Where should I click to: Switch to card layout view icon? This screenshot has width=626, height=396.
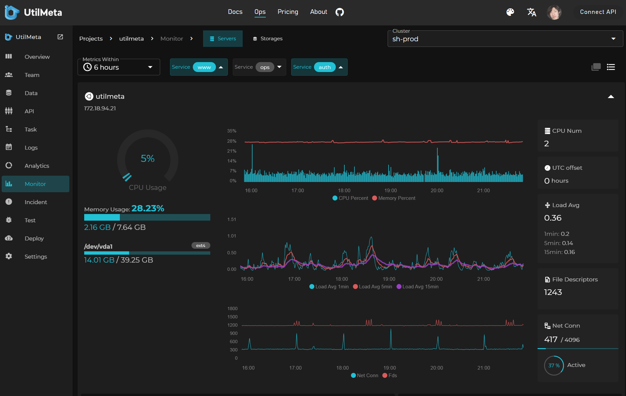click(596, 67)
